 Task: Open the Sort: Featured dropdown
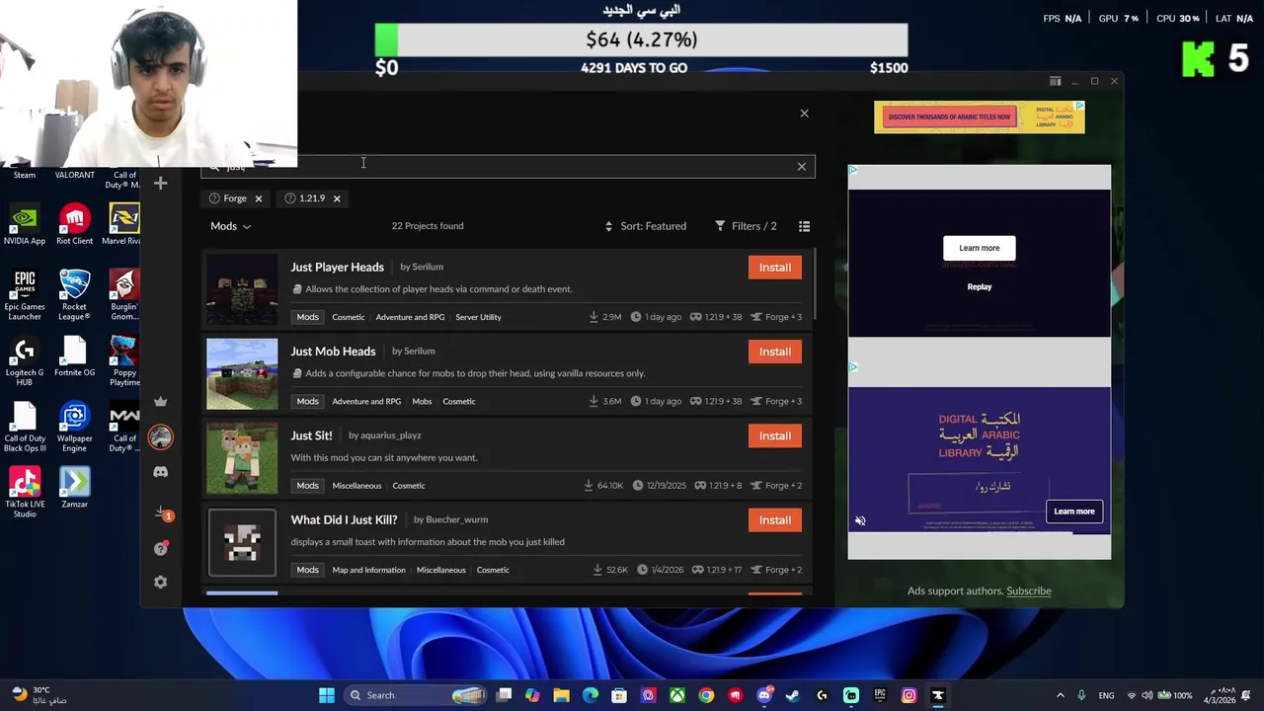[646, 226]
